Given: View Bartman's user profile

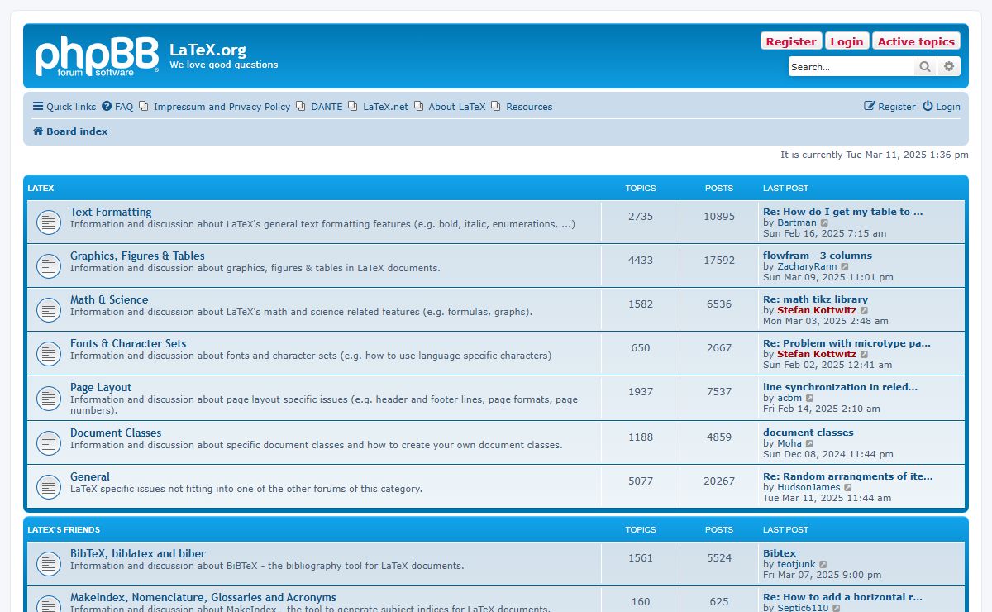Looking at the screenshot, I should (797, 222).
